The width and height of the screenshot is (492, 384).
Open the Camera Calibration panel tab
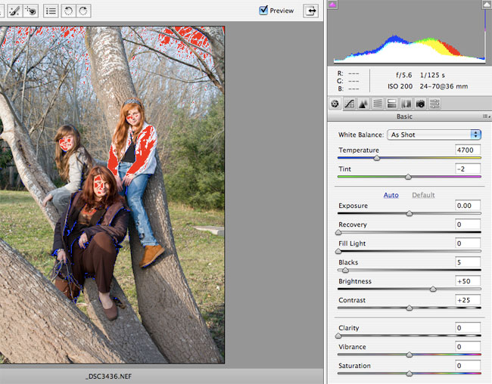click(419, 104)
